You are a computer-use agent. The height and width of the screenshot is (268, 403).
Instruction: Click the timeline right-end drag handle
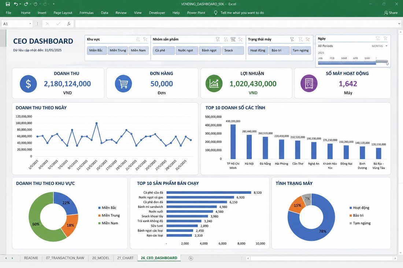pyautogui.click(x=387, y=63)
